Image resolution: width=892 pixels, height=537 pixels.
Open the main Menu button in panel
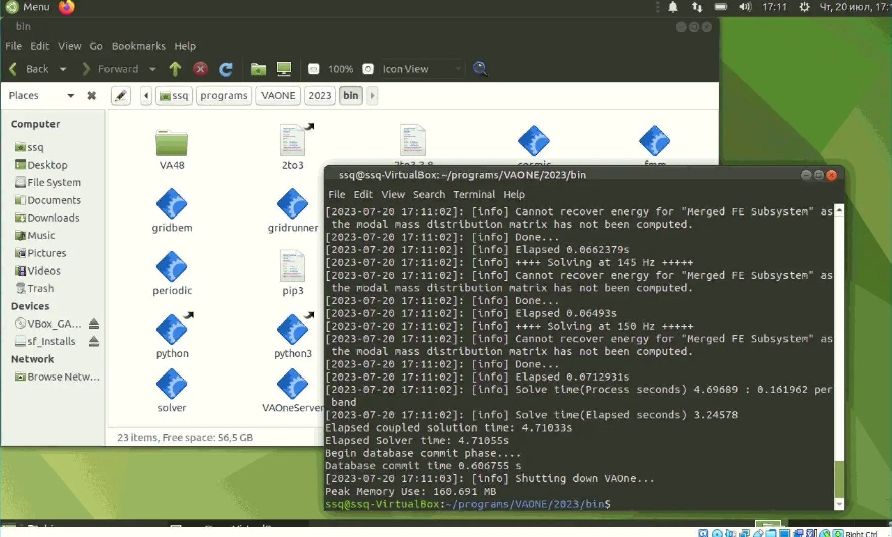(x=28, y=7)
